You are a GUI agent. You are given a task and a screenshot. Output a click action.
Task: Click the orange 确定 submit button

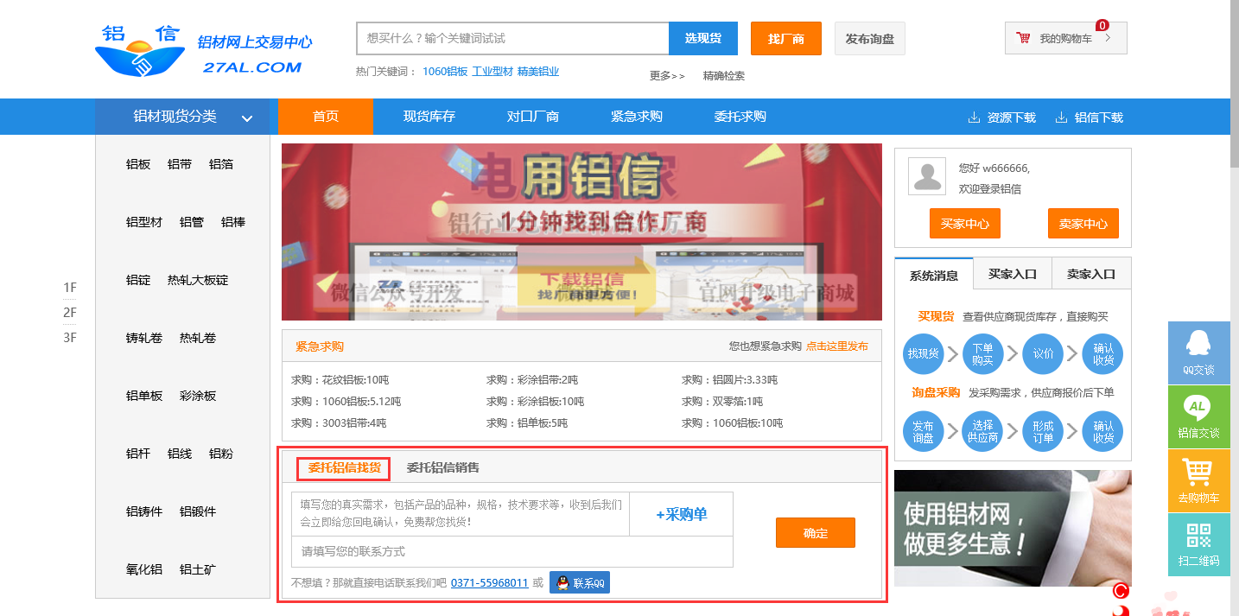[816, 533]
